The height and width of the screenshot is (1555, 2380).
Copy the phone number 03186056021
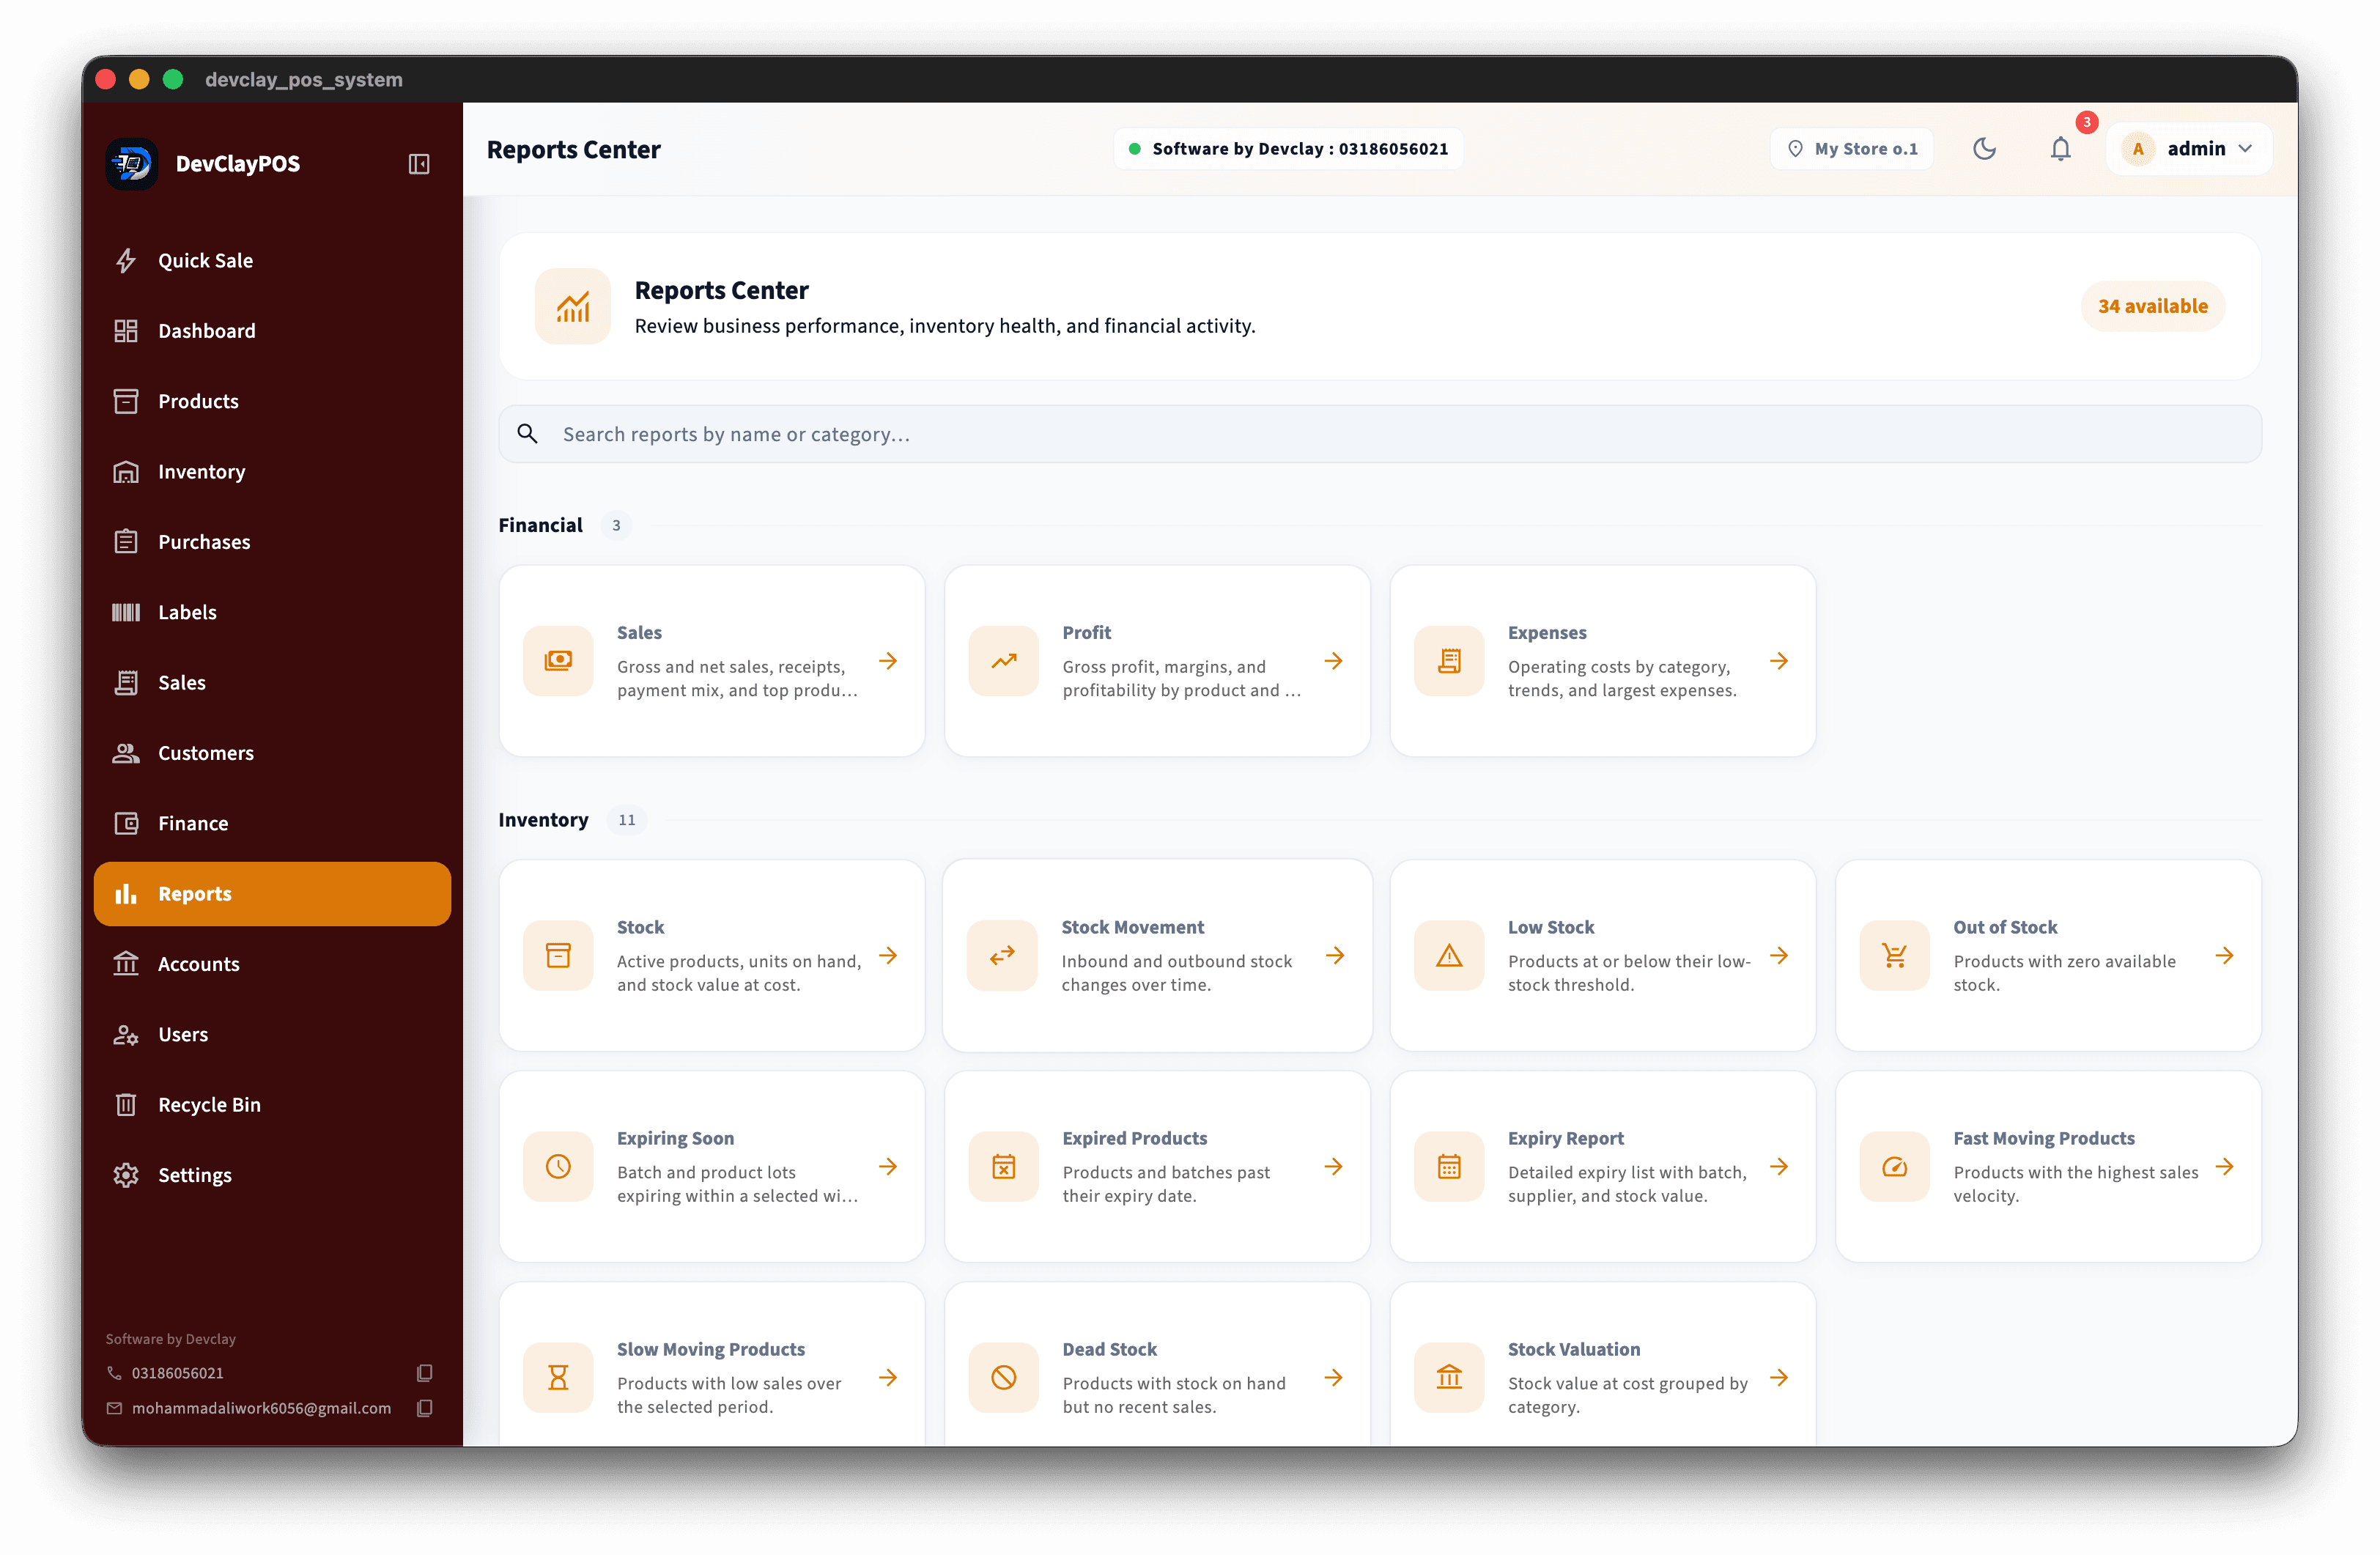tap(424, 1373)
